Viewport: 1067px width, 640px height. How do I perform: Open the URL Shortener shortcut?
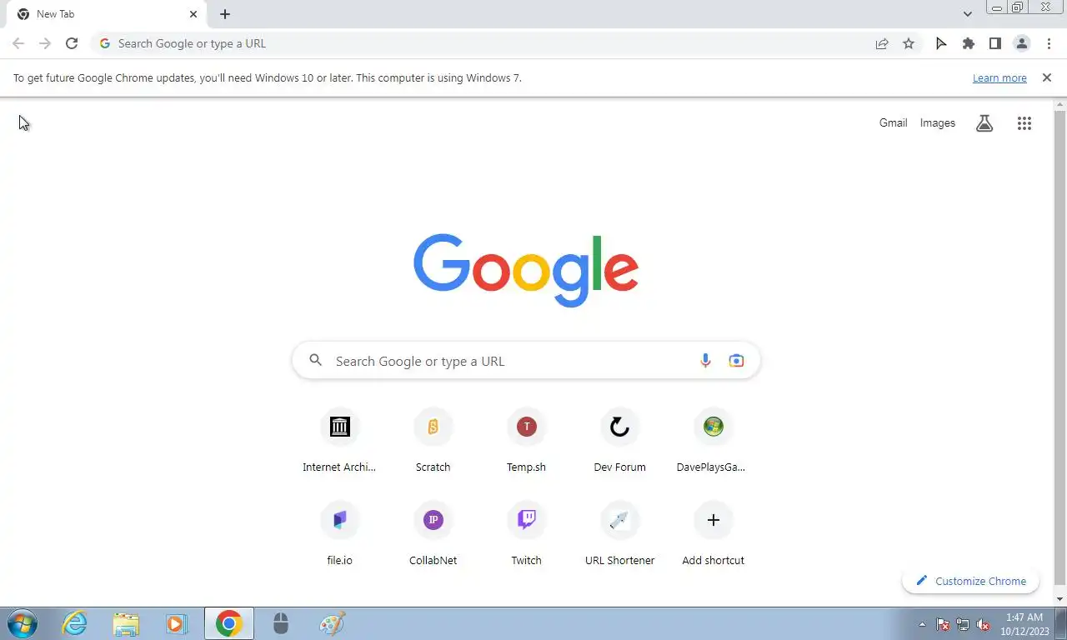619,535
